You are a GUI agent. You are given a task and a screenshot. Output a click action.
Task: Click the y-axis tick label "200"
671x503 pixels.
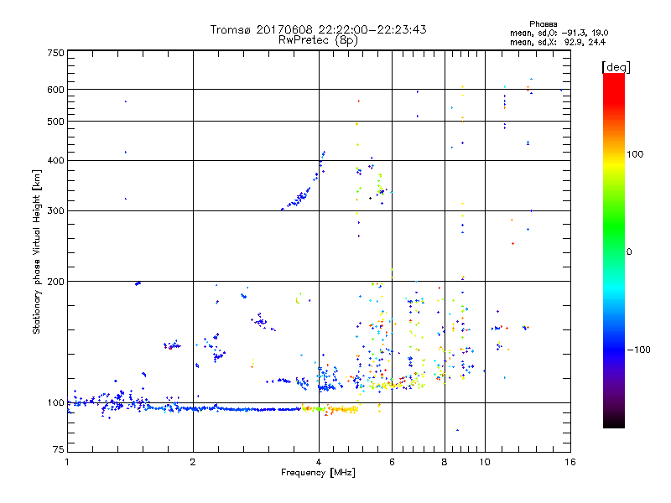[56, 282]
